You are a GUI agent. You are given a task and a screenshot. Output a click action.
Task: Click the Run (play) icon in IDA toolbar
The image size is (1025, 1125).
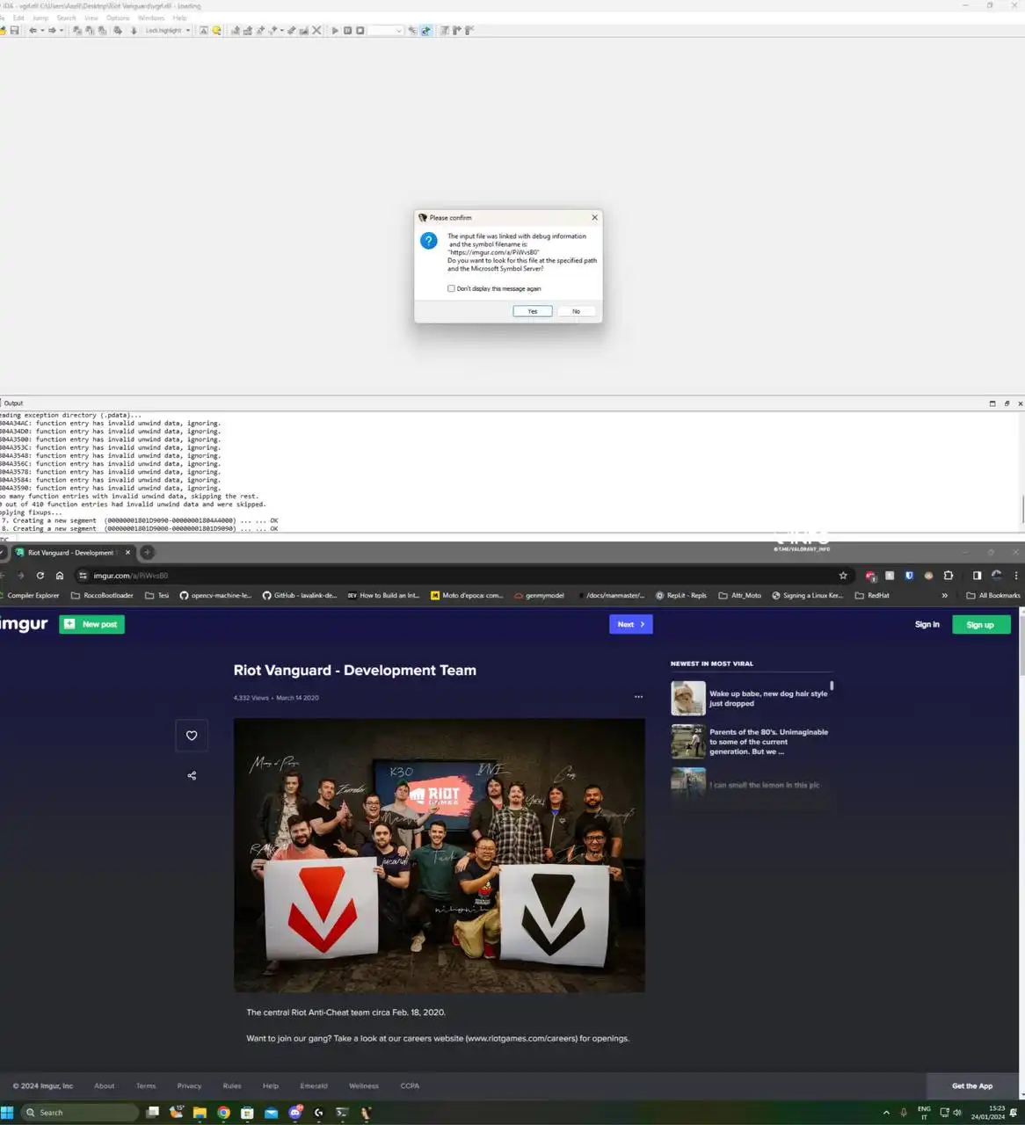(x=335, y=31)
